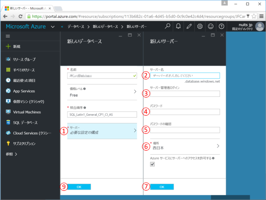Click the サーバー管理者ログイン input field
Screen dimensions: 266x200
[x=185, y=94]
